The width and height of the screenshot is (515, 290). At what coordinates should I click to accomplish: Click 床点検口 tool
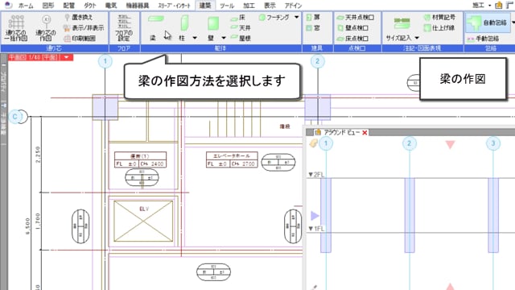coord(353,38)
